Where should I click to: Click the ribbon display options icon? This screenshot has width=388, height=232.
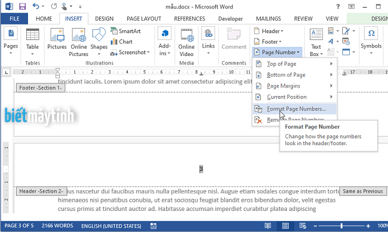coord(351,7)
